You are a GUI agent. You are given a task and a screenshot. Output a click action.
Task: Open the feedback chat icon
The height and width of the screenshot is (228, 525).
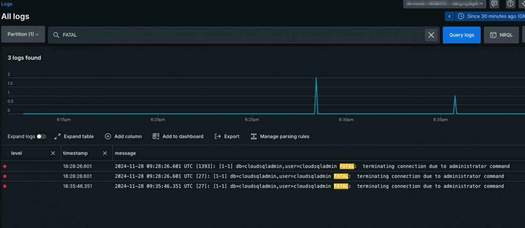pyautogui.click(x=495, y=4)
